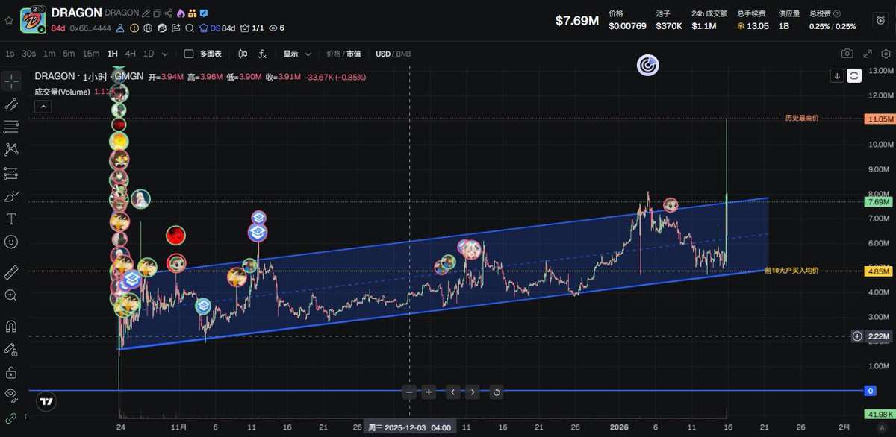Open the blue chat-check icon
The width and height of the screenshot is (896, 437).
tap(204, 13)
